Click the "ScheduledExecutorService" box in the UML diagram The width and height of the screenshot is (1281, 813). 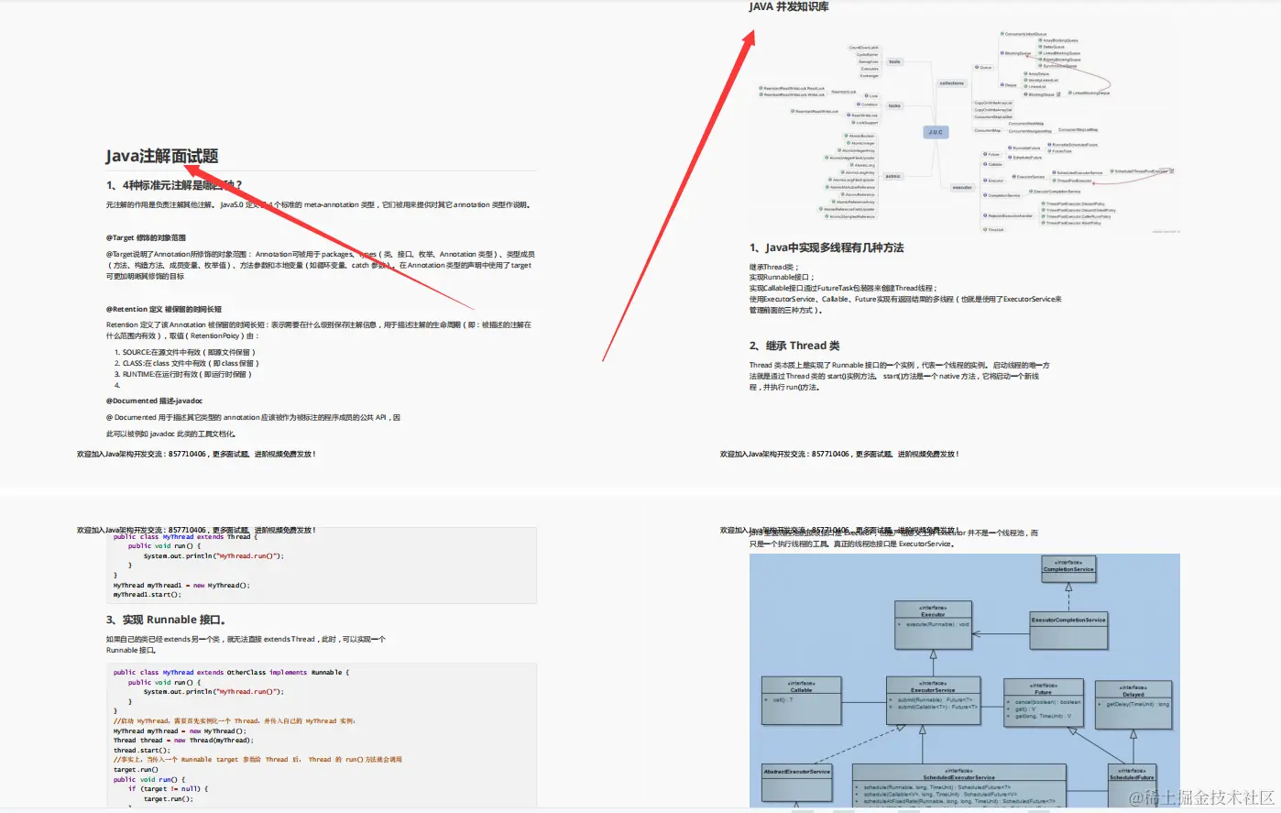[x=958, y=786]
